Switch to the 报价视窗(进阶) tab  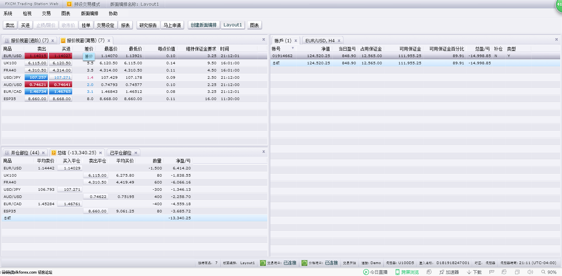pyautogui.click(x=30, y=40)
